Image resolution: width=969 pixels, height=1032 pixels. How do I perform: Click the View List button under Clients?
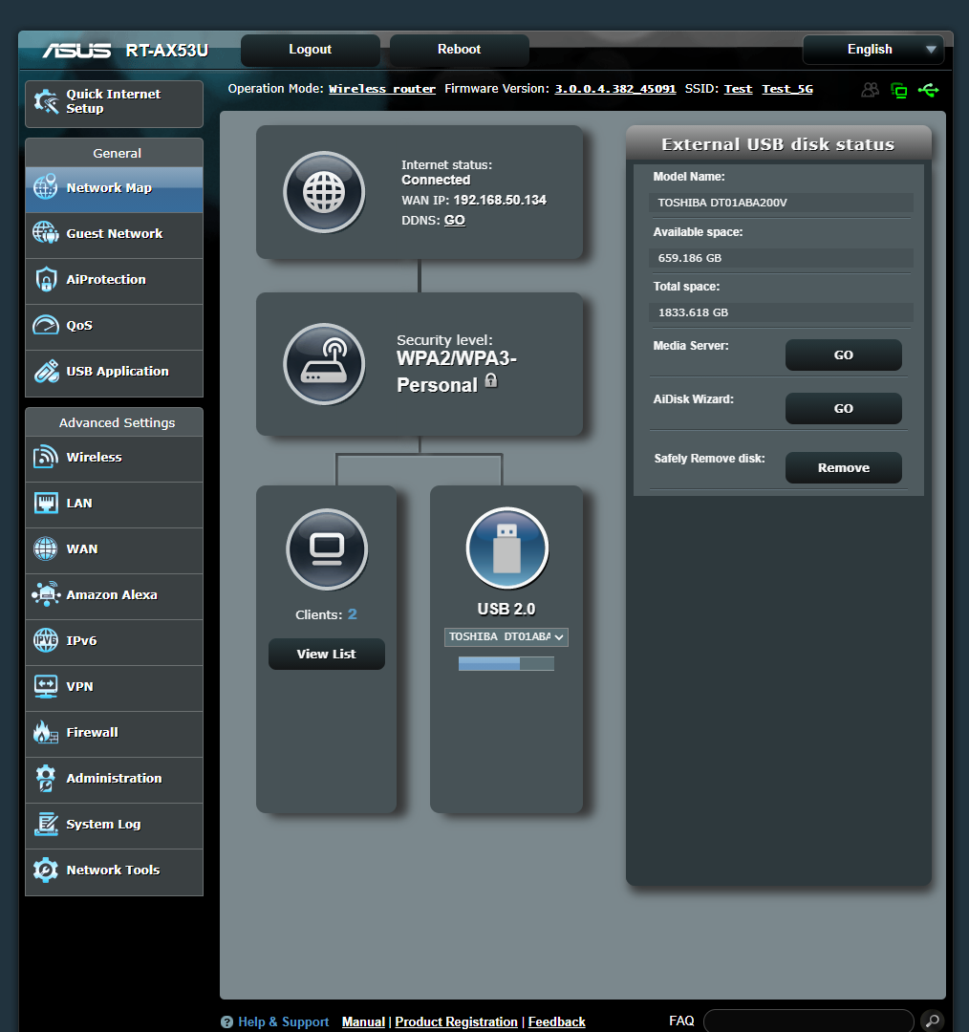[326, 654]
